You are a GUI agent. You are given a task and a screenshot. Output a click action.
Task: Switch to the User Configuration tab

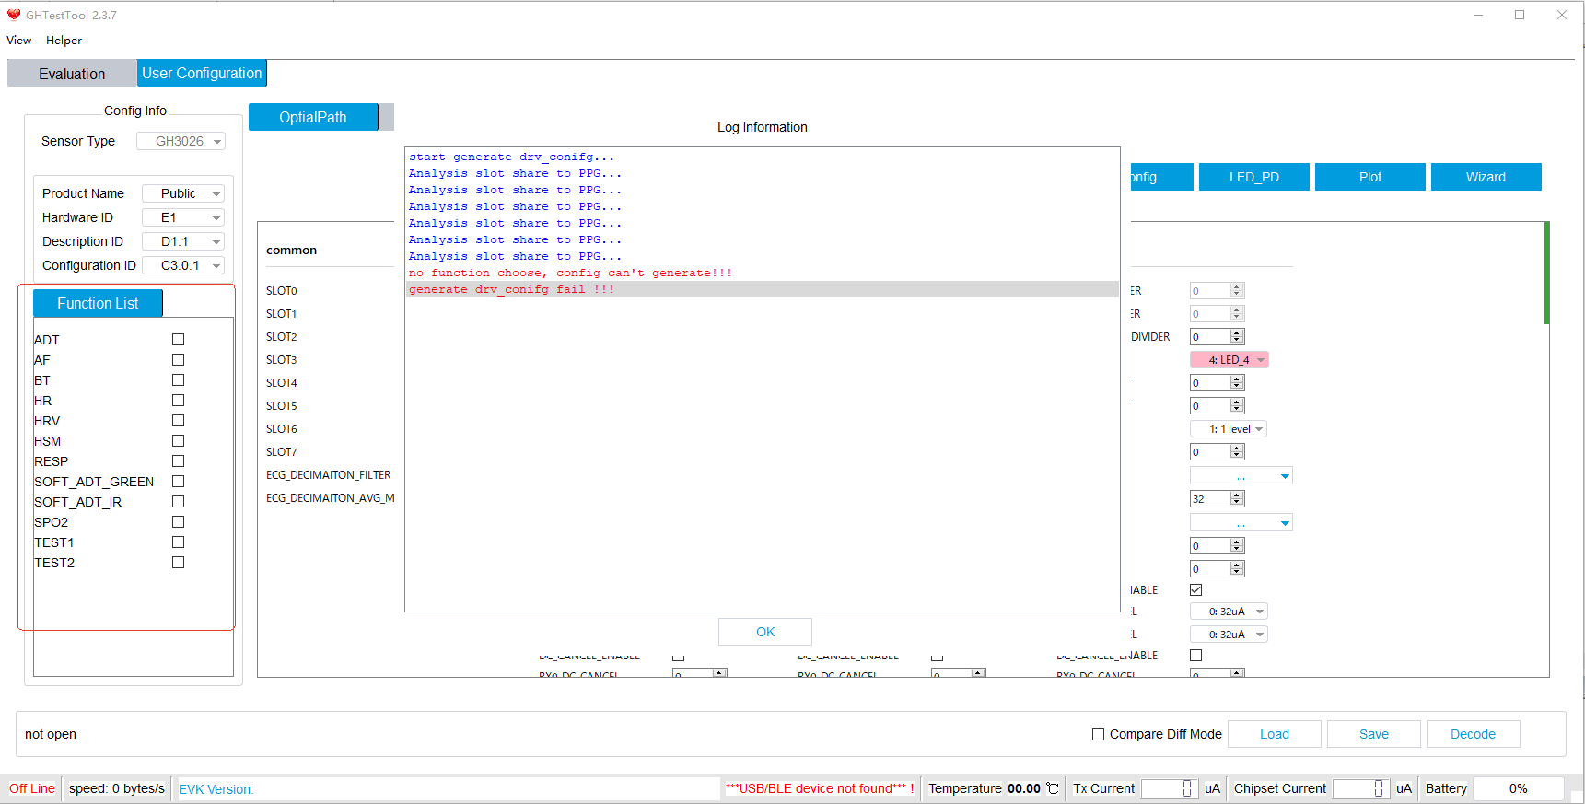[x=202, y=73]
